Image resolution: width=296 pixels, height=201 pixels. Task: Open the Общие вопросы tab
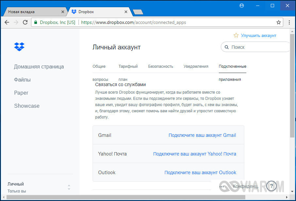pos(100,73)
